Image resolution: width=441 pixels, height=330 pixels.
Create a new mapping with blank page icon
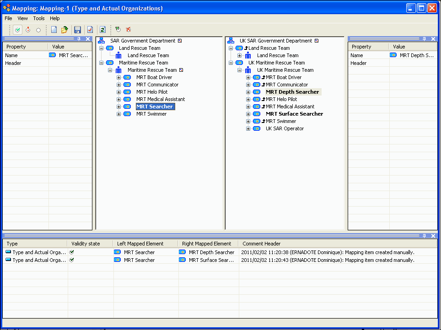[54, 30]
